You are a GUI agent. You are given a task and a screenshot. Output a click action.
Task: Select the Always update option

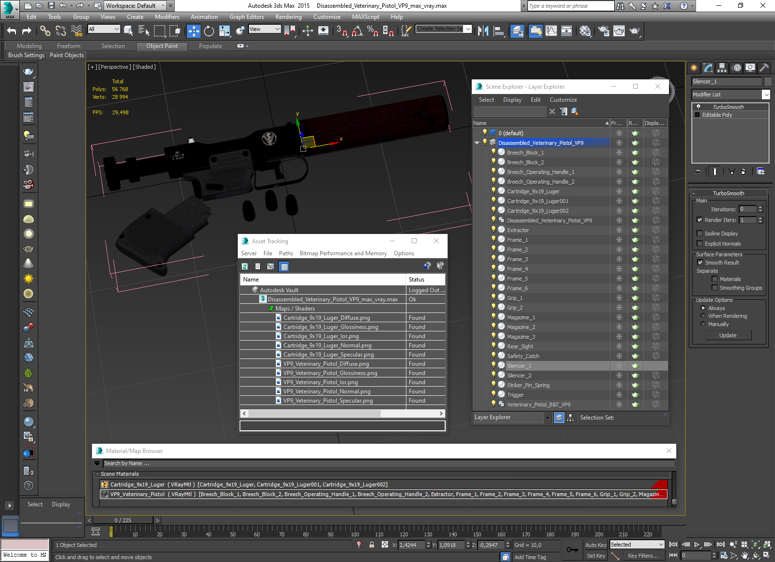(703, 308)
